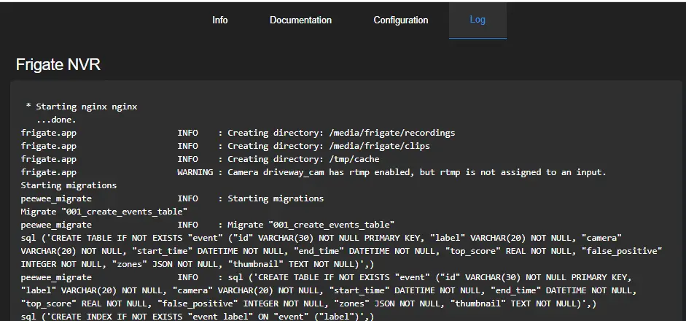Click the peewee_migrate INFO sql CREATE TABLE line
Viewport: 686px width, 321px height.
pos(327,277)
